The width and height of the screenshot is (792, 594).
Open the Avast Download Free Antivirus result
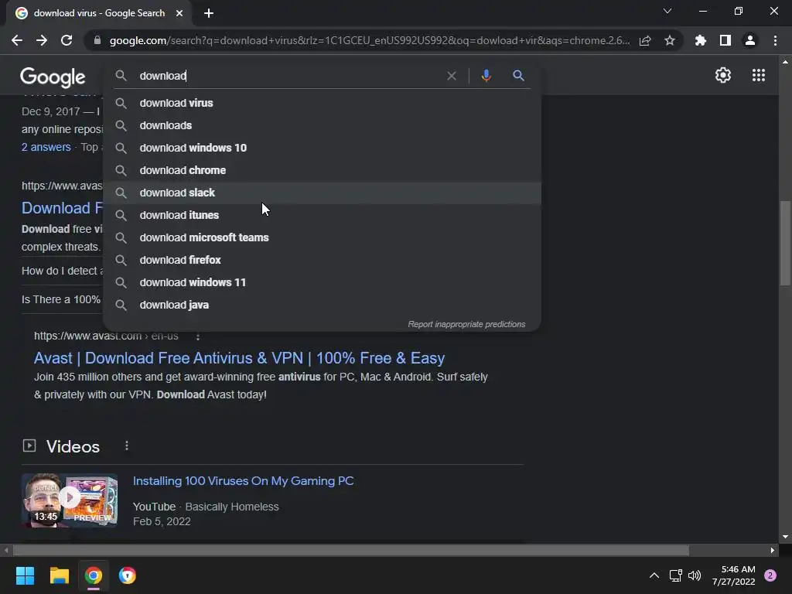pyautogui.click(x=240, y=358)
